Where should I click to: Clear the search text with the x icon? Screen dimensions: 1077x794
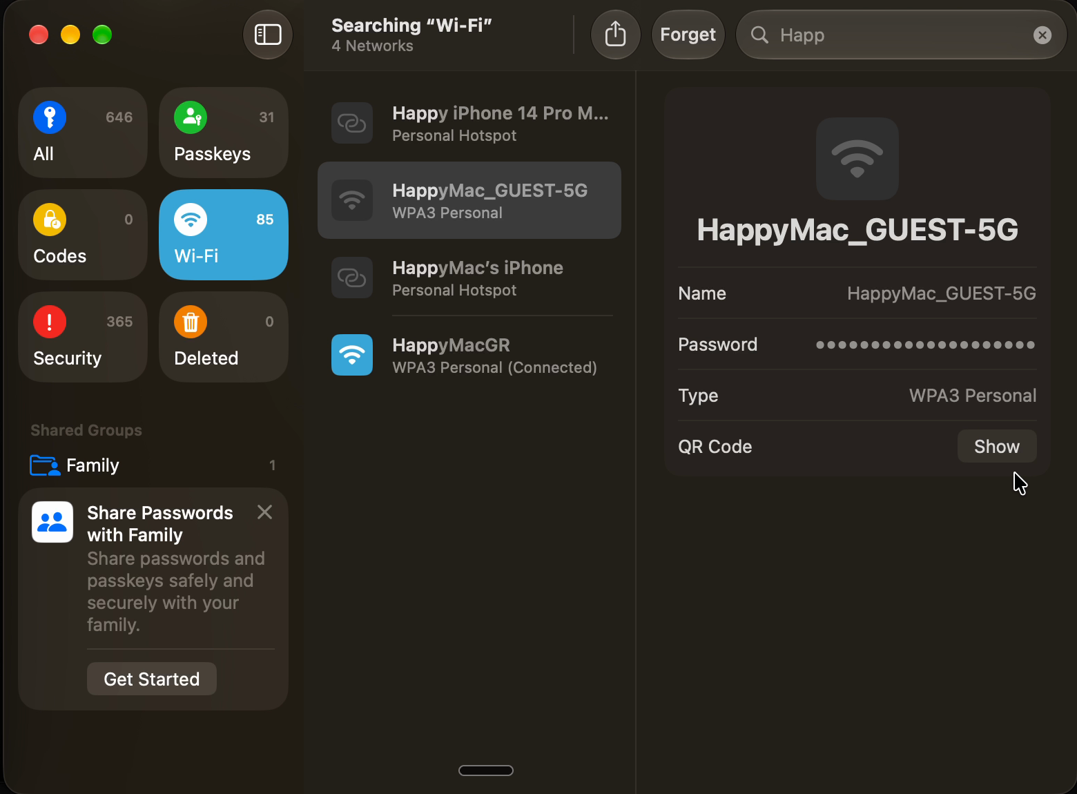[1042, 35]
